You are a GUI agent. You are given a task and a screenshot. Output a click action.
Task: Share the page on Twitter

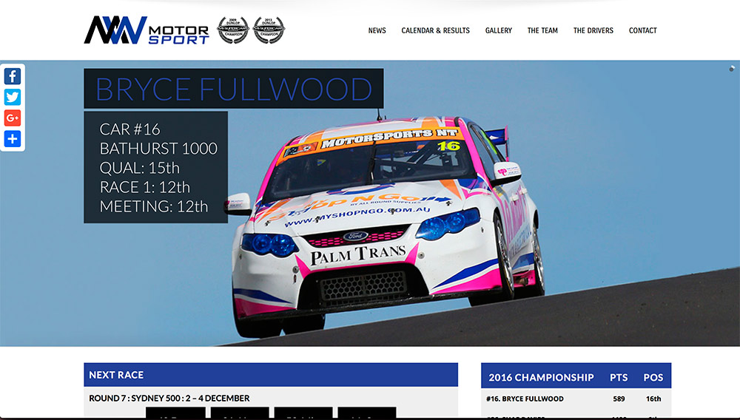coord(13,97)
